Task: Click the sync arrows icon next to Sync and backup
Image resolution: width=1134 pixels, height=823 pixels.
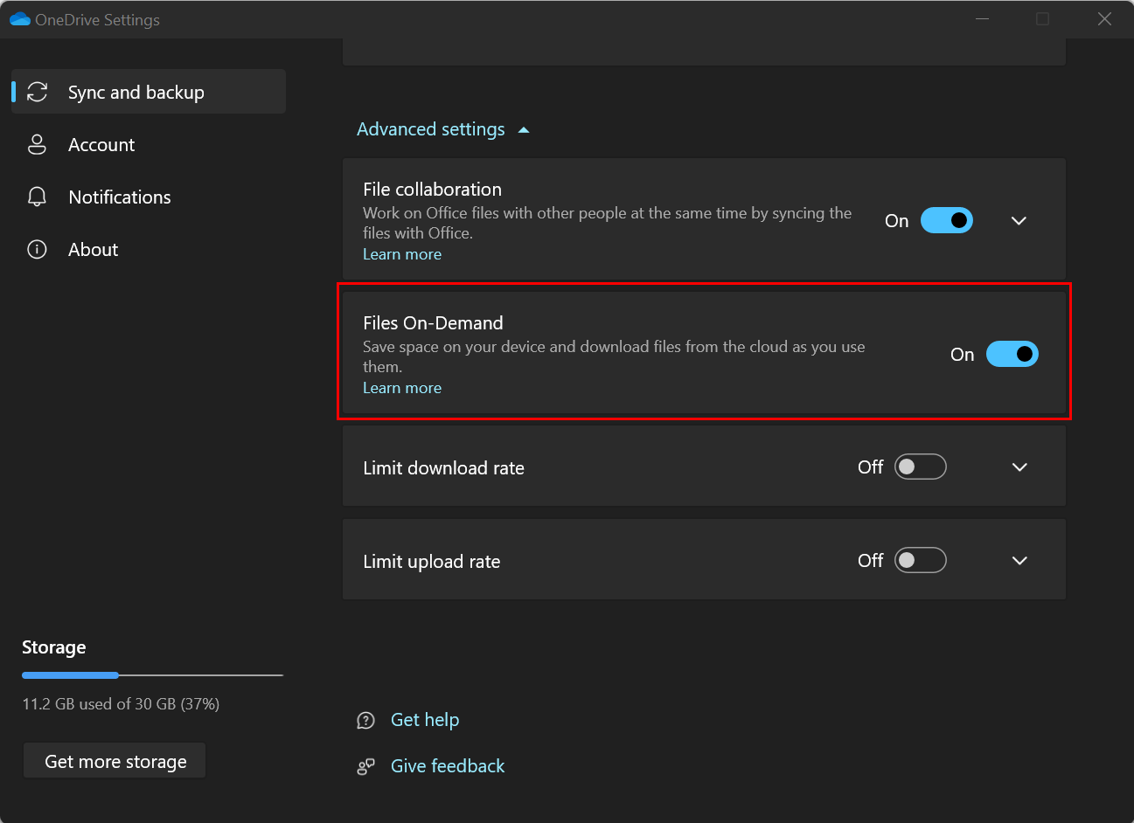Action: point(37,91)
